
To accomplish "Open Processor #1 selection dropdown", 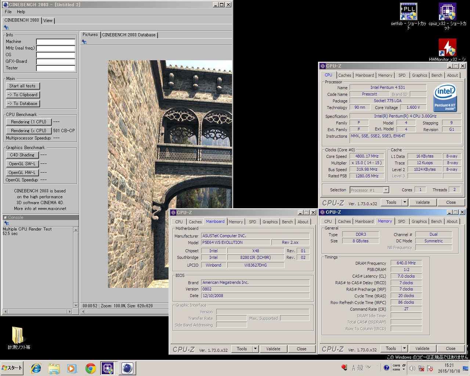I will pyautogui.click(x=386, y=190).
